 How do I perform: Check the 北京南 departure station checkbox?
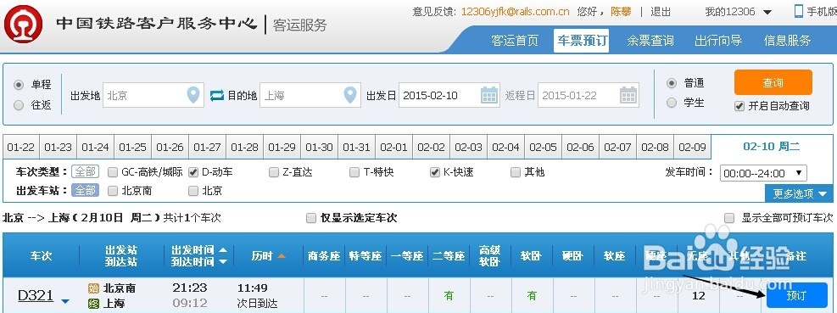[x=113, y=191]
